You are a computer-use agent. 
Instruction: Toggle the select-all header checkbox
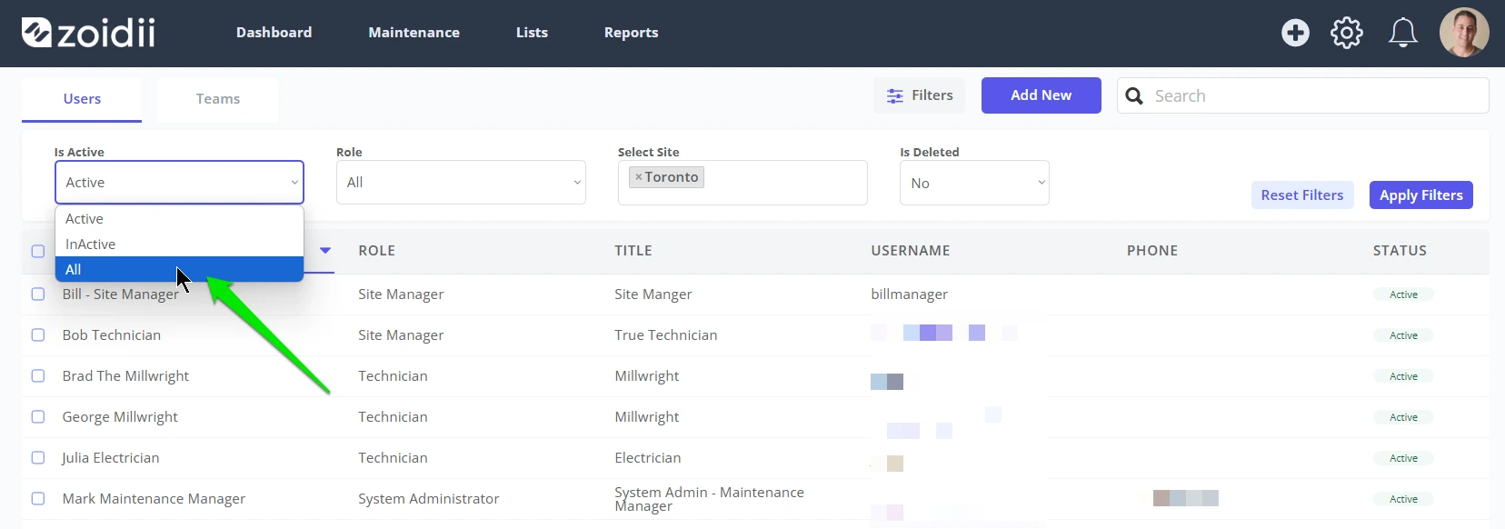tap(38, 251)
